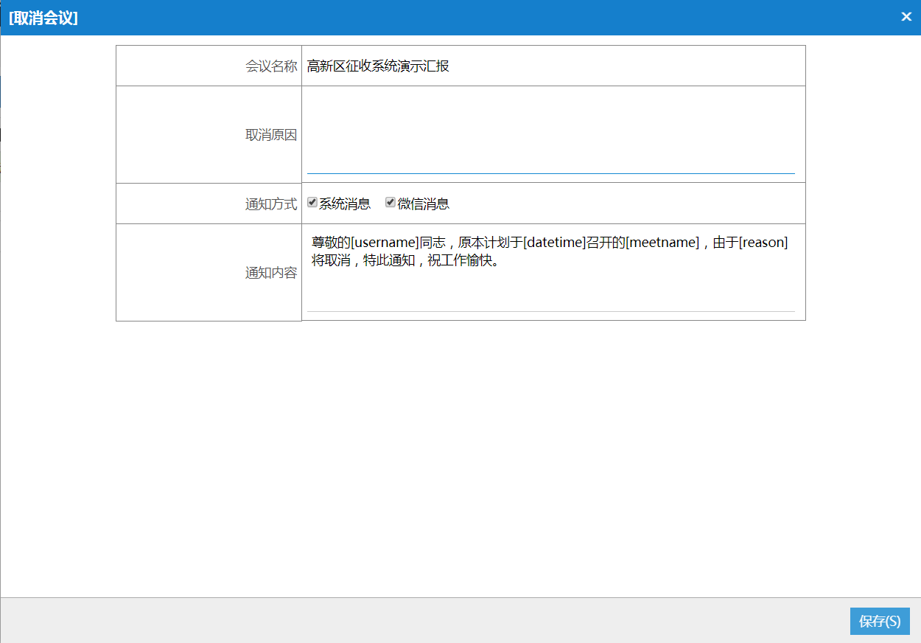Click the 取消原因 text area
This screenshot has width=921, height=643.
551,133
